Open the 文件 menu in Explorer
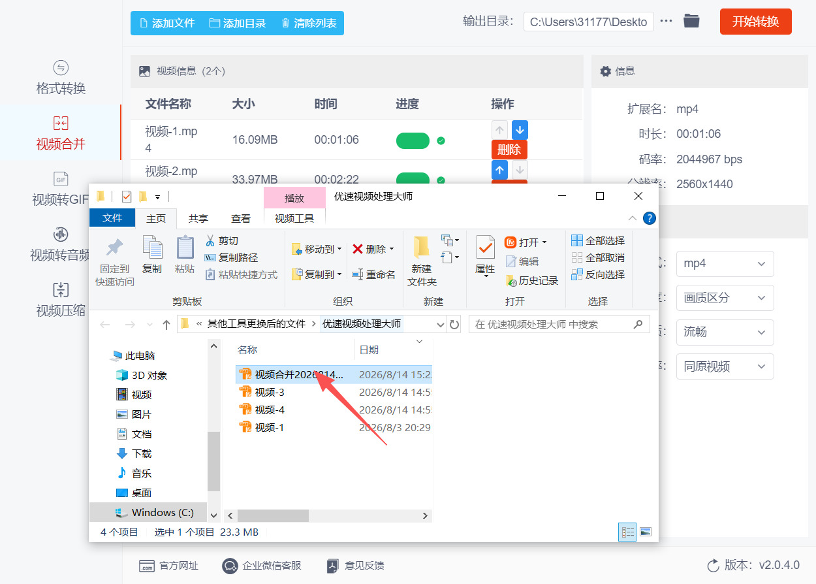 tap(112, 218)
